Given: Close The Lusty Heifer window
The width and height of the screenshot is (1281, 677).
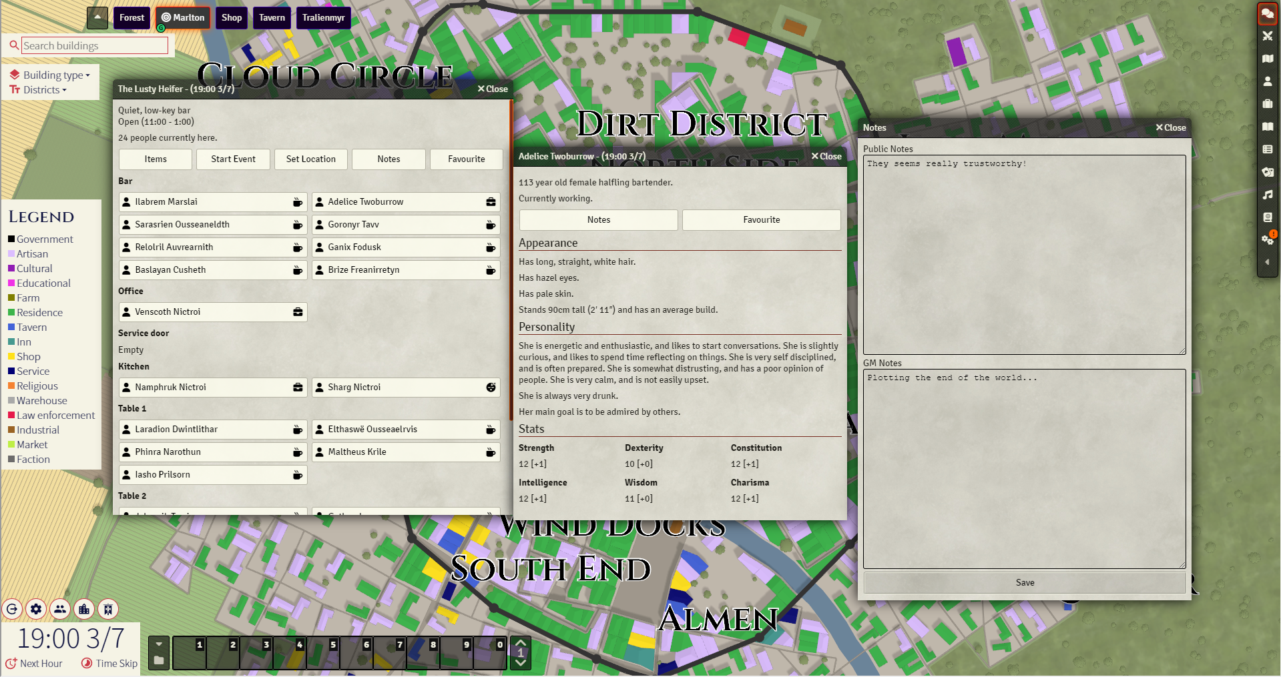Looking at the screenshot, I should [493, 89].
